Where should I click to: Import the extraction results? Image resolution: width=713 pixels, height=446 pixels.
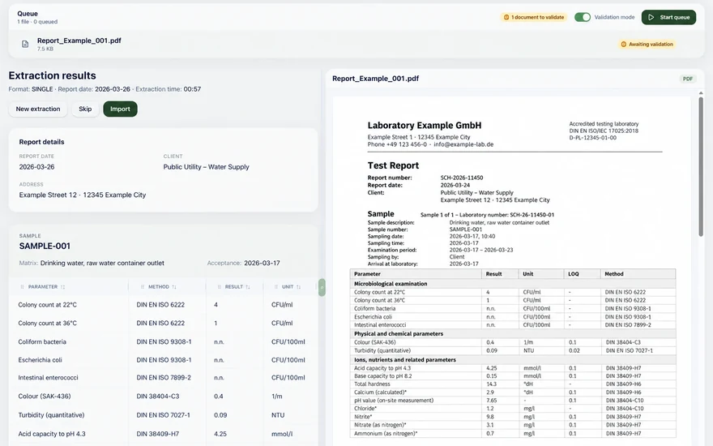pos(120,109)
